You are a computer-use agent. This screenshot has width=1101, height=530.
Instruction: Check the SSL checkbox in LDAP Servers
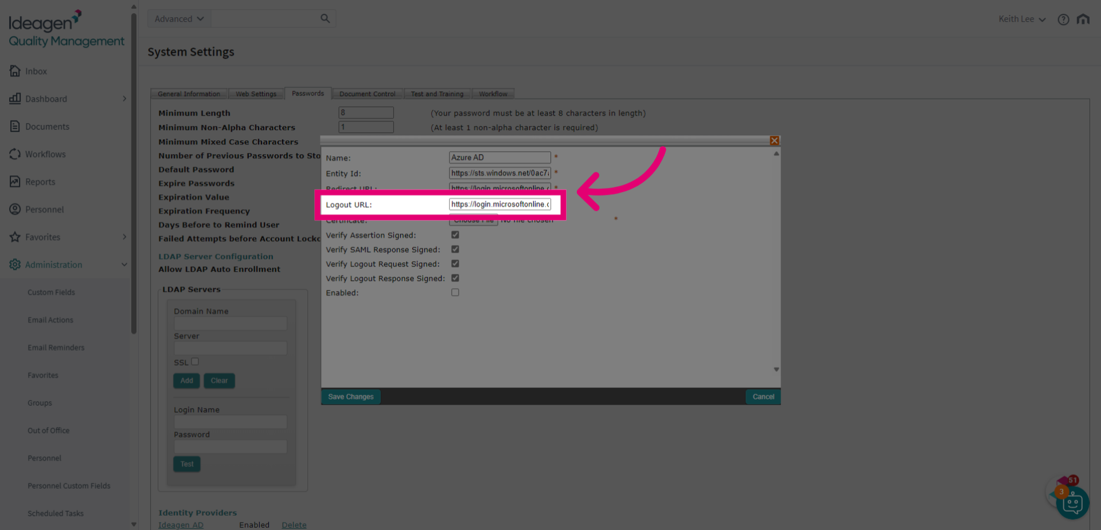point(195,362)
